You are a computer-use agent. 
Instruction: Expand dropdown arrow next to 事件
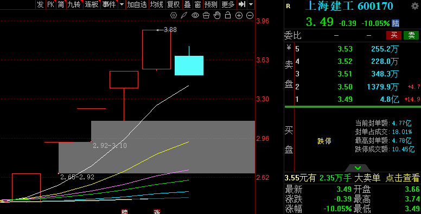click(x=122, y=4)
